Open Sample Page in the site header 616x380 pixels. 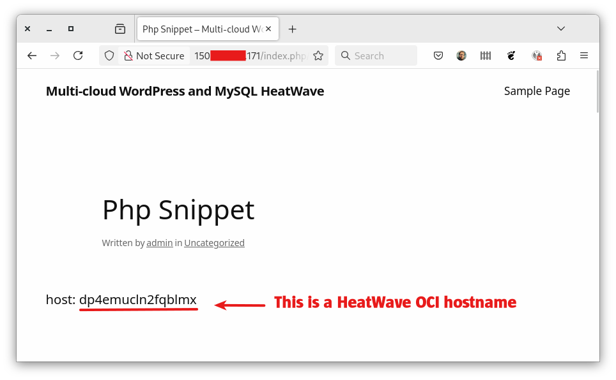537,91
